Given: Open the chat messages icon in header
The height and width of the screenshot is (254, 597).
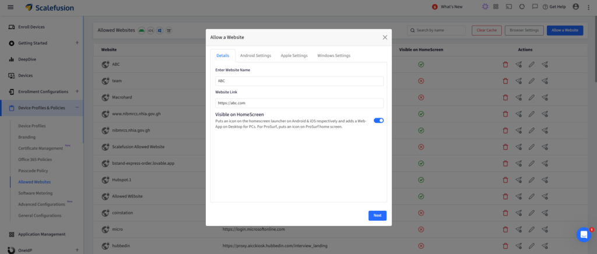Looking at the screenshot, I should (x=535, y=6).
